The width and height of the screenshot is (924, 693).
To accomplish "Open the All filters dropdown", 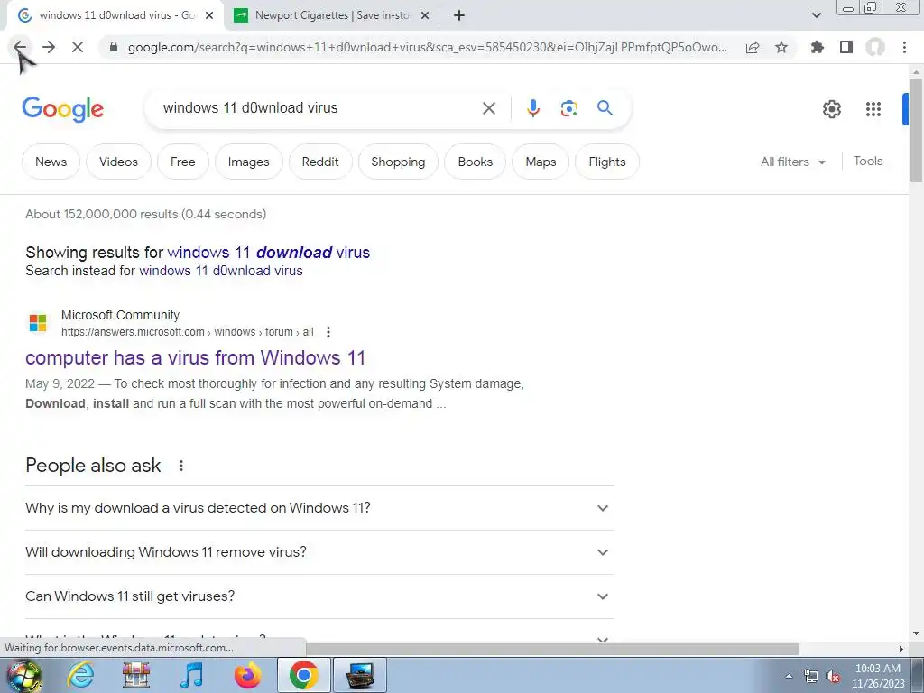I will [x=793, y=162].
